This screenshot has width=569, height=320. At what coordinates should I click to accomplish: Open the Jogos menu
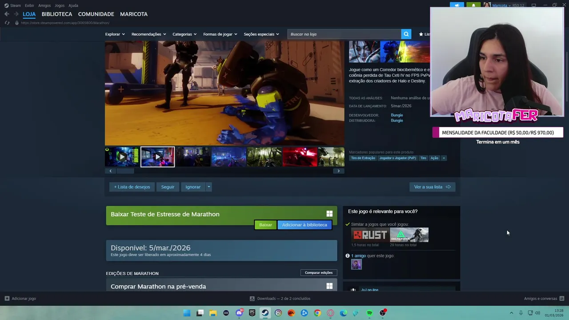tap(60, 5)
